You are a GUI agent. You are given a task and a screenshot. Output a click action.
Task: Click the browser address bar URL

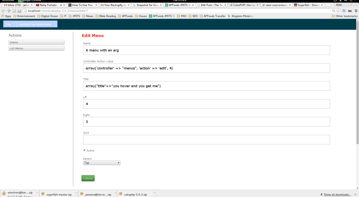(x=58, y=11)
